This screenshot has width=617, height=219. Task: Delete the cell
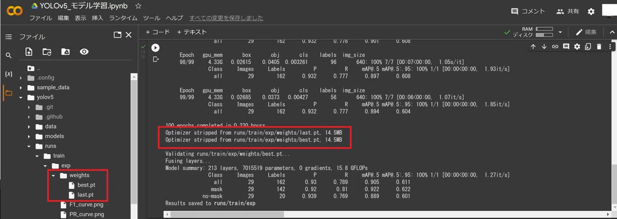[599, 47]
